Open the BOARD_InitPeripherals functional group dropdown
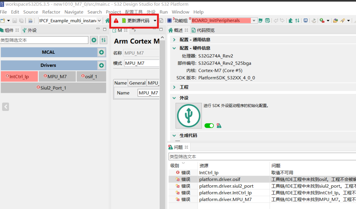The image size is (356, 209). pyautogui.click(x=254, y=20)
